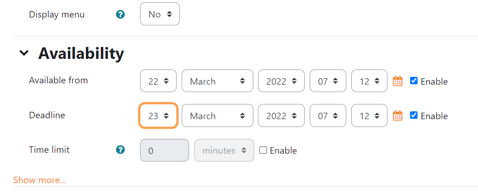Open the Display menu No dropdown
Viewport: 478px width, 196px height.
pos(160,14)
